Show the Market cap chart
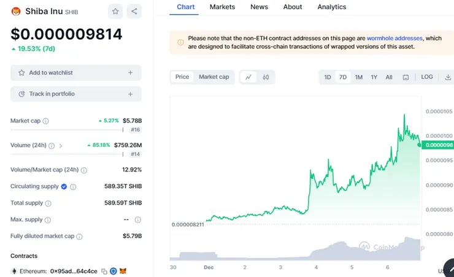454x277 pixels. pyautogui.click(x=214, y=77)
